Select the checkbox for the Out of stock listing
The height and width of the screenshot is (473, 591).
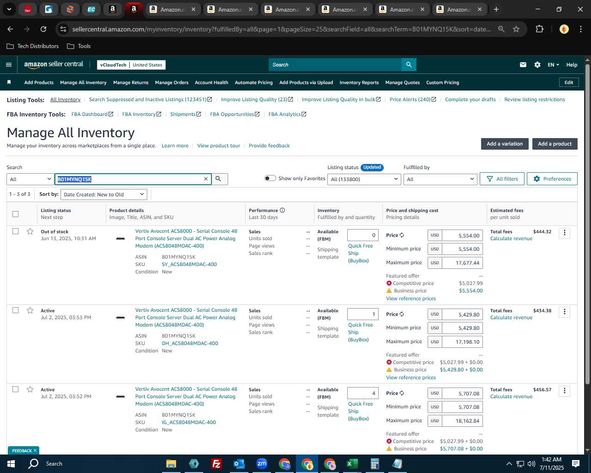pos(15,231)
